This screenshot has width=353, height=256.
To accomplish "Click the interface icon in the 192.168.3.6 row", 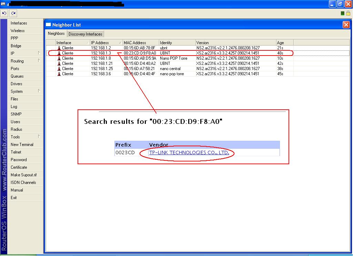I will coord(59,74).
